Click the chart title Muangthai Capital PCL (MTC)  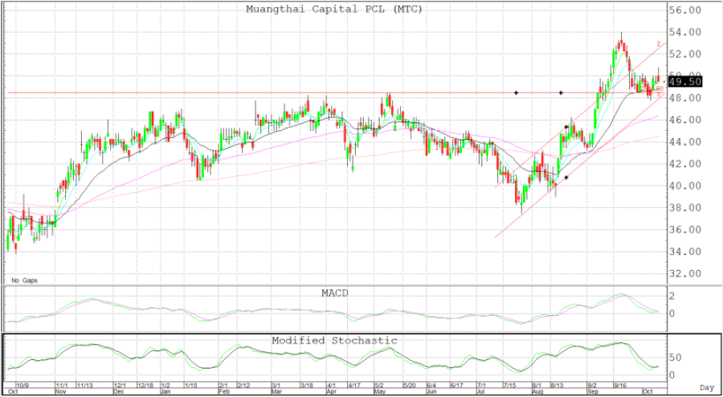coord(334,9)
